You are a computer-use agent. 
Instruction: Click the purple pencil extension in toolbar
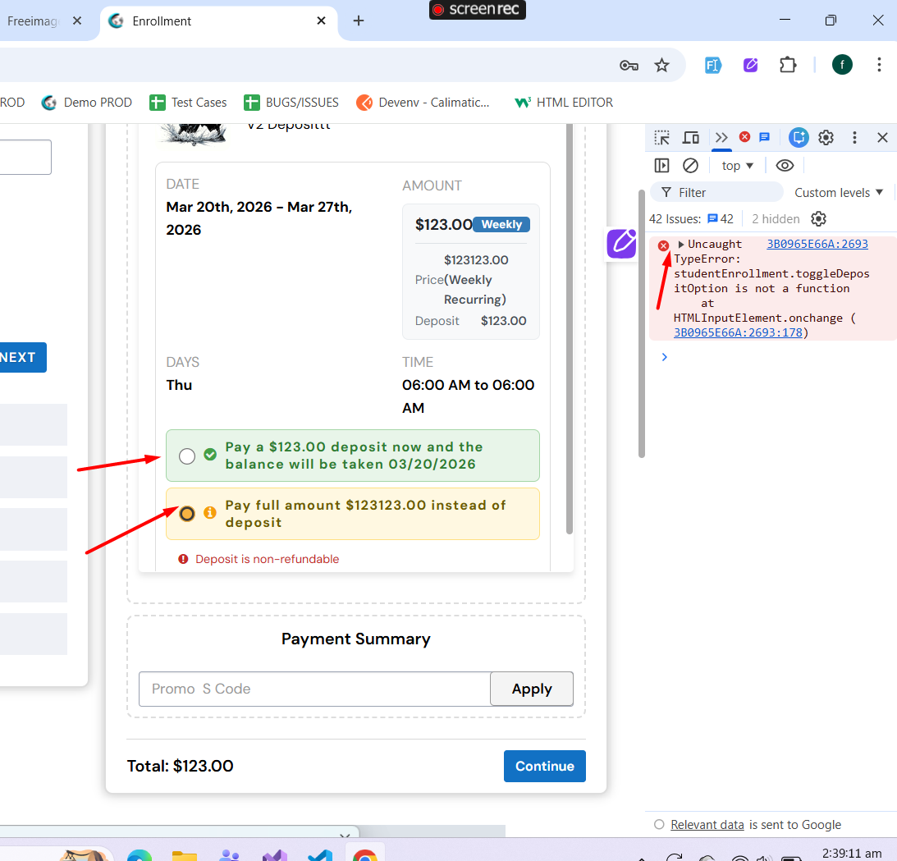pos(751,65)
